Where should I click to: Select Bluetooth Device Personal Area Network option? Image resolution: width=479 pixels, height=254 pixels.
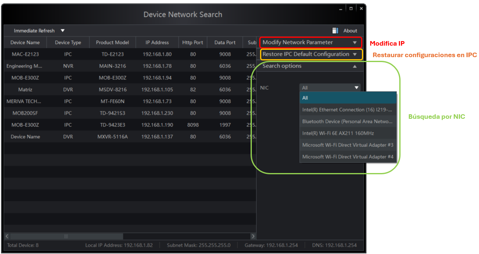click(x=348, y=122)
